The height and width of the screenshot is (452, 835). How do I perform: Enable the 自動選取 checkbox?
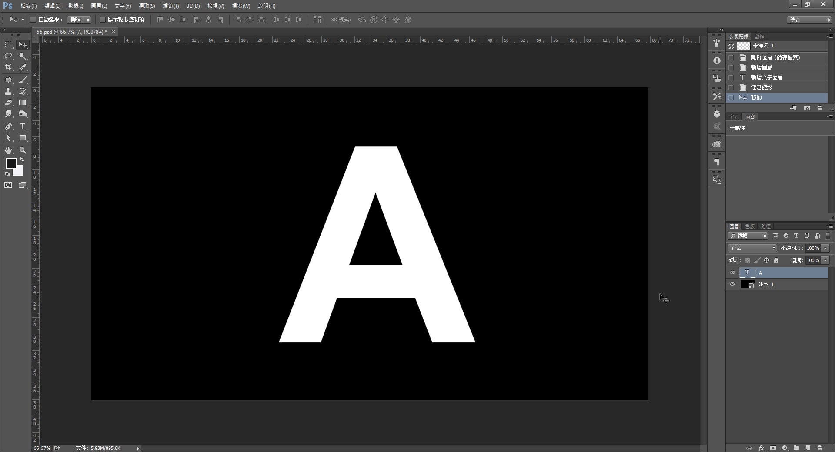click(33, 20)
